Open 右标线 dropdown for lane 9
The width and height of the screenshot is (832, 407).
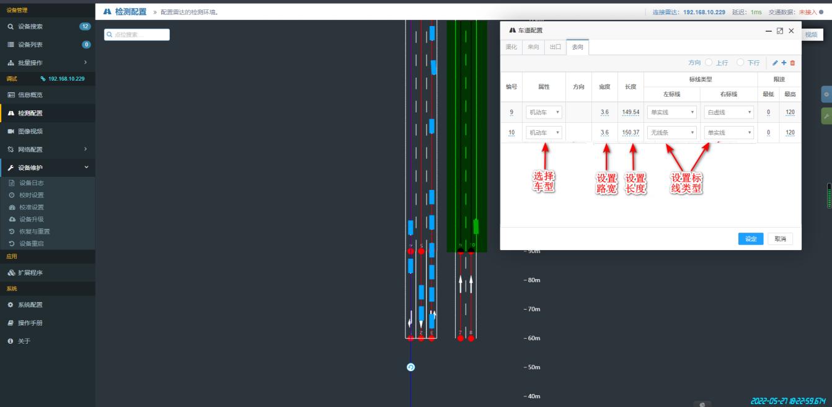(729, 112)
